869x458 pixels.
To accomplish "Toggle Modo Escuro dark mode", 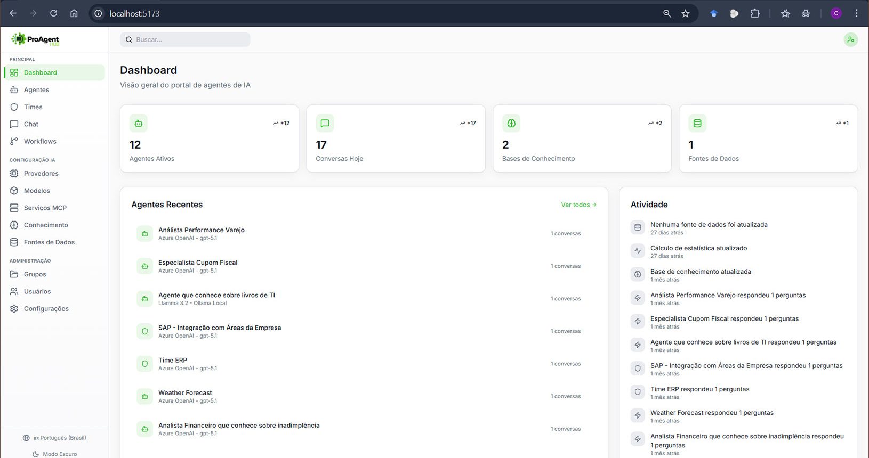I will (x=54, y=454).
